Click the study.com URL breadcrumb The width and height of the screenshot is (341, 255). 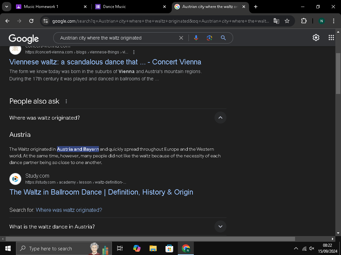tap(76, 182)
